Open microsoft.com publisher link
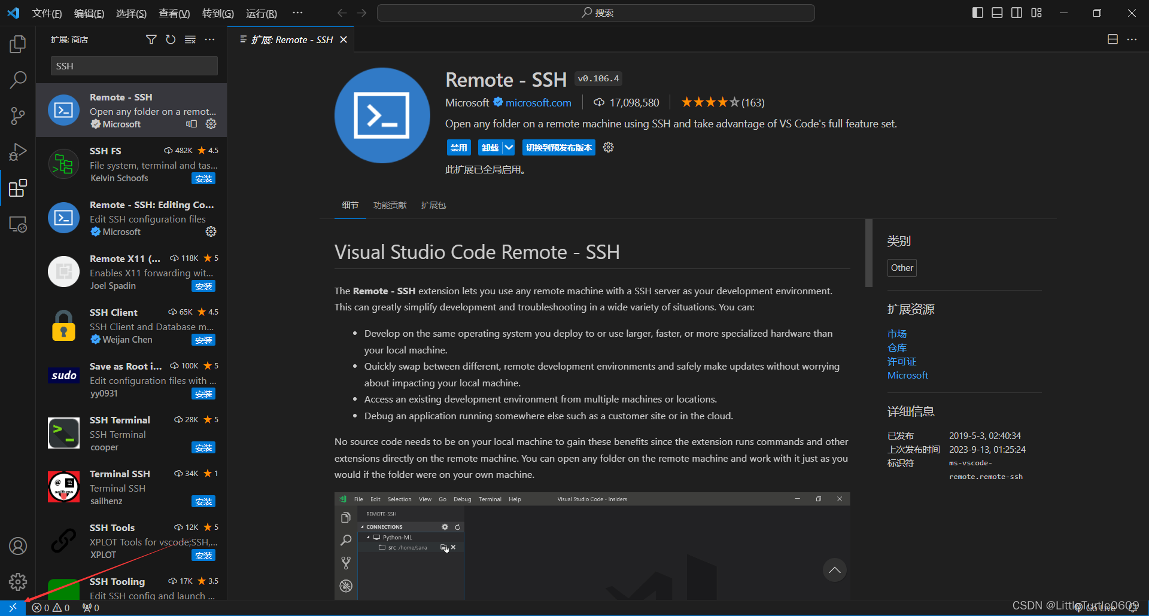This screenshot has width=1149, height=616. (538, 102)
